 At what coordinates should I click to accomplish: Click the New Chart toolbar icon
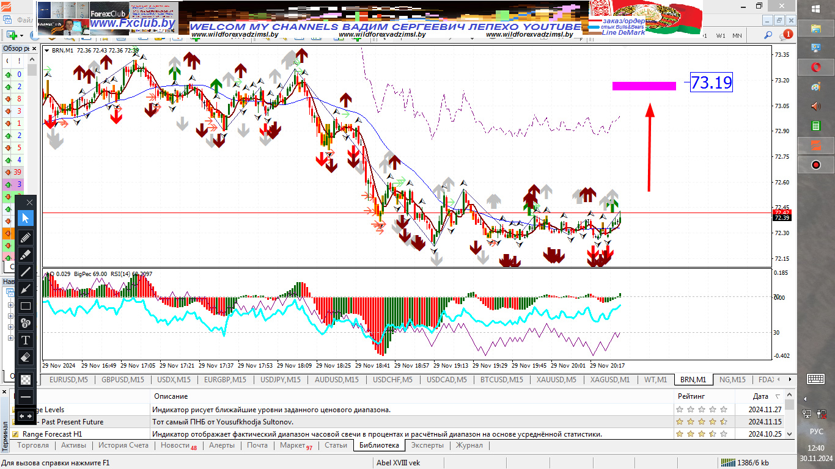pyautogui.click(x=11, y=35)
